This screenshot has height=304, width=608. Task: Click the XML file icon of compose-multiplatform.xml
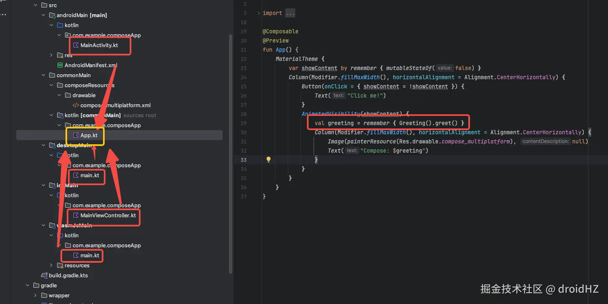click(x=76, y=105)
